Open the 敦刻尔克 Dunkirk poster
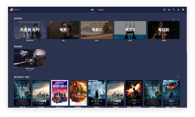 (97, 93)
